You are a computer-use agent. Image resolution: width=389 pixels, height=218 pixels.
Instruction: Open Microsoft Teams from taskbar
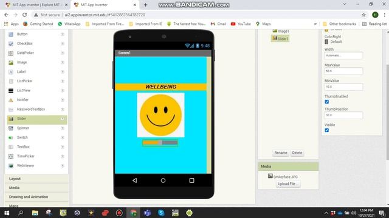click(x=147, y=213)
